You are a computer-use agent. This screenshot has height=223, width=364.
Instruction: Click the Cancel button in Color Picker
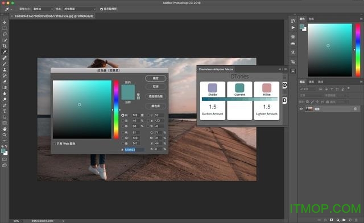(156, 86)
